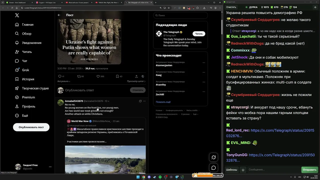Bookmark this page with the star icon
Image resolution: width=320 pixels, height=180 pixels.
tap(169, 8)
